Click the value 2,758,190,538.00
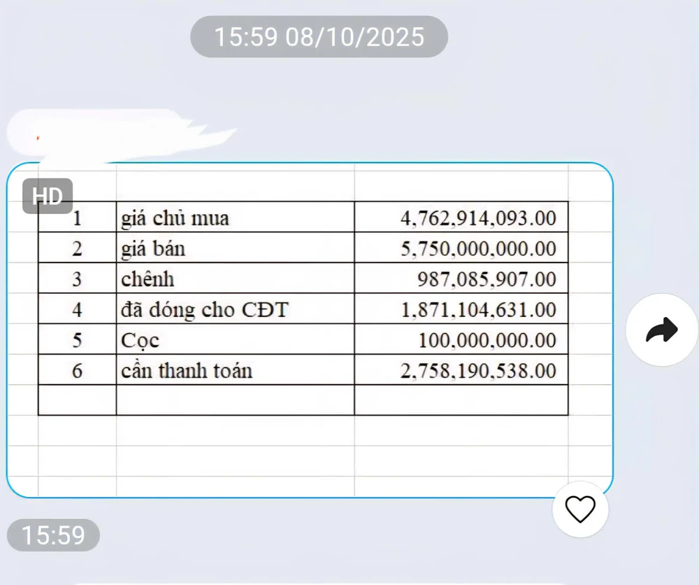 (478, 371)
